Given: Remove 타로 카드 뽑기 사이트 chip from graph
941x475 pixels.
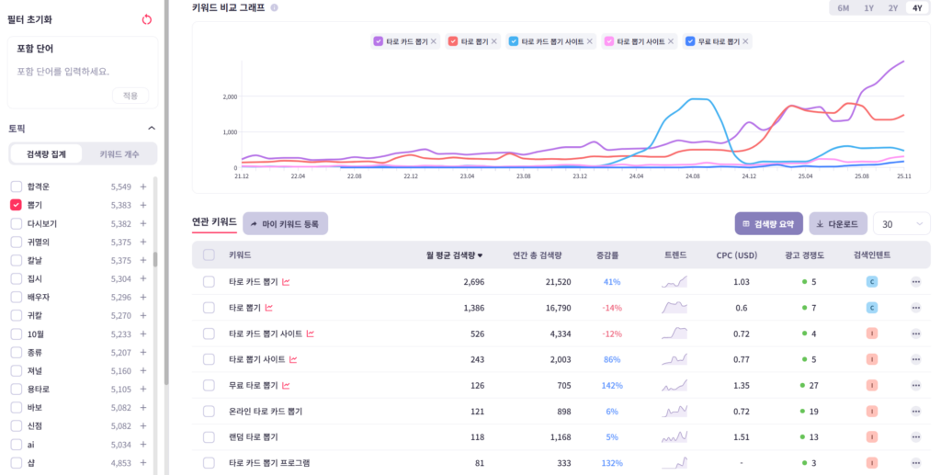Looking at the screenshot, I should [589, 41].
